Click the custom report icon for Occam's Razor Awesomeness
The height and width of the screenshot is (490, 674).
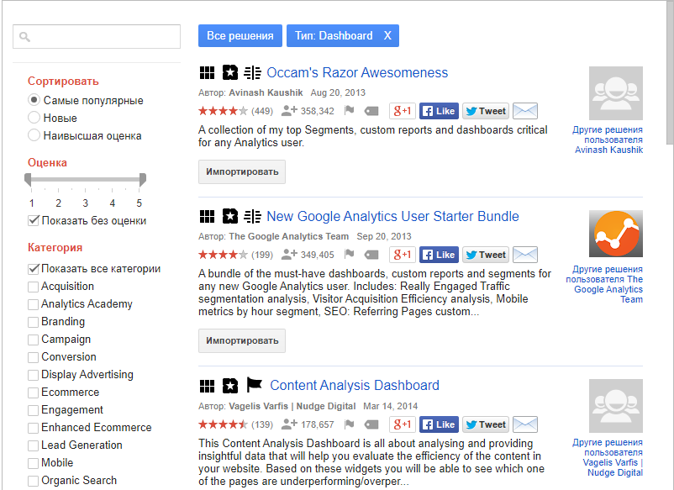click(252, 72)
